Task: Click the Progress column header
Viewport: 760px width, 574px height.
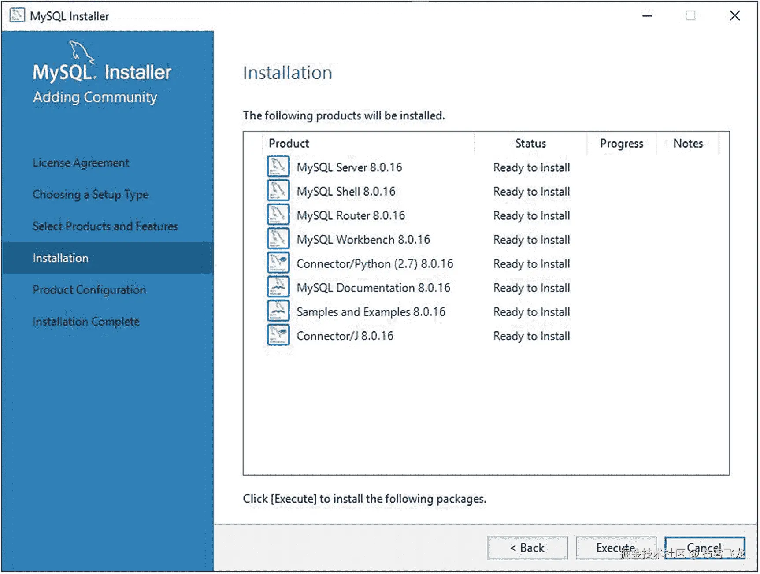Action: [622, 144]
